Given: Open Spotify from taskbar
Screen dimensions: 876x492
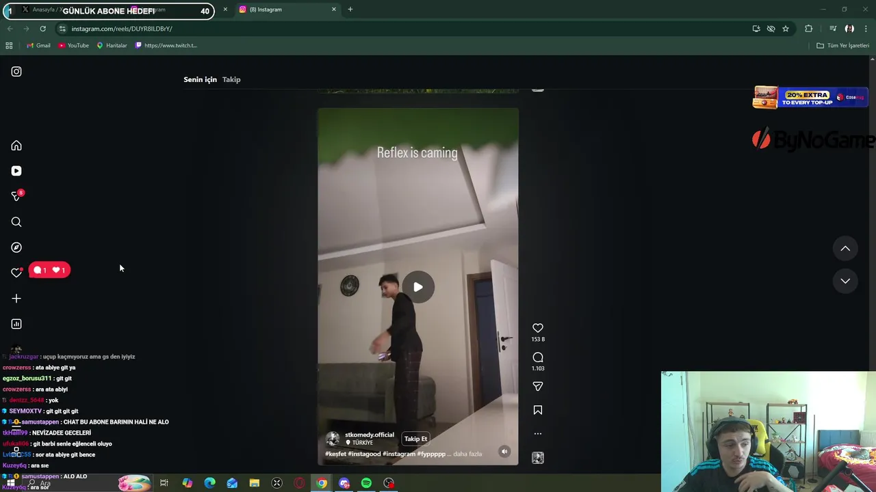Looking at the screenshot, I should [366, 483].
